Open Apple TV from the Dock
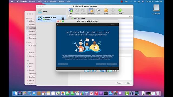The width and height of the screenshot is (173, 97). 106,93
